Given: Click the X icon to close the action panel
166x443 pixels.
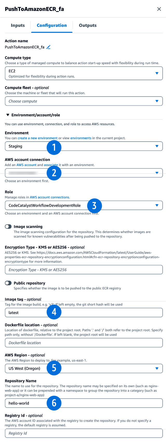Looking at the screenshot, I should tap(159, 9).
